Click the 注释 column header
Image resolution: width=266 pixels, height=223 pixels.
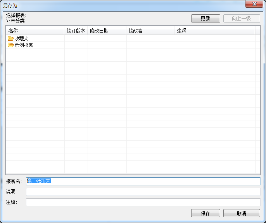(215, 31)
